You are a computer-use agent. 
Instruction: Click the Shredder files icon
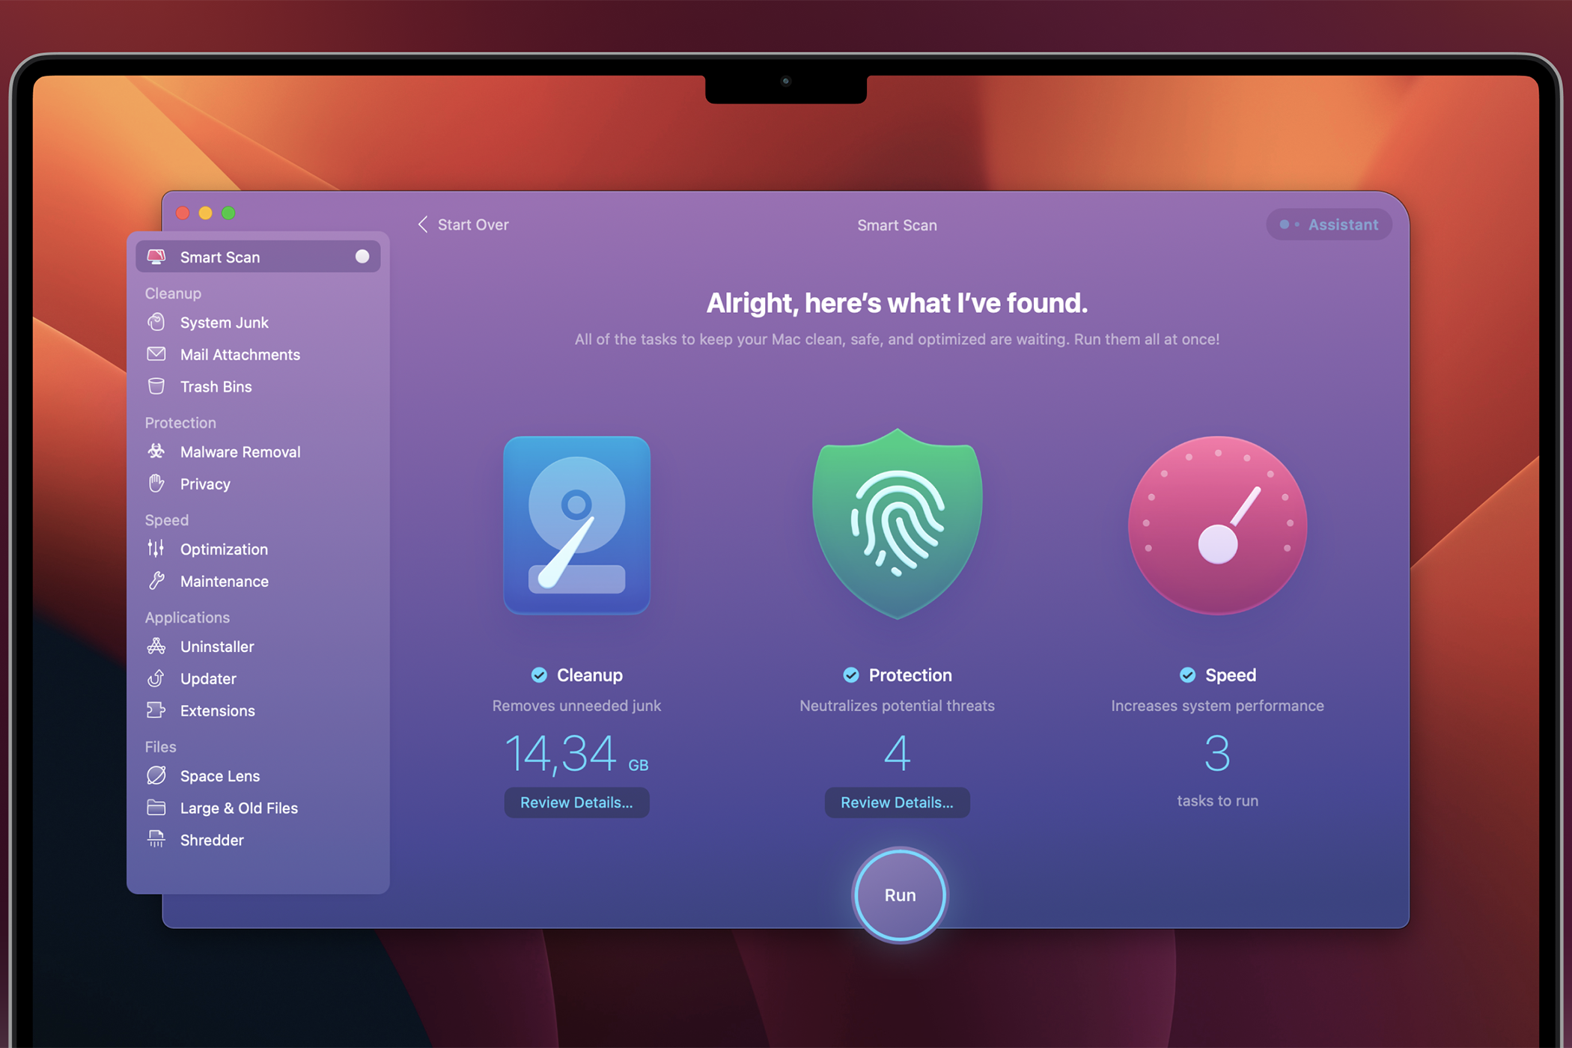pos(156,838)
